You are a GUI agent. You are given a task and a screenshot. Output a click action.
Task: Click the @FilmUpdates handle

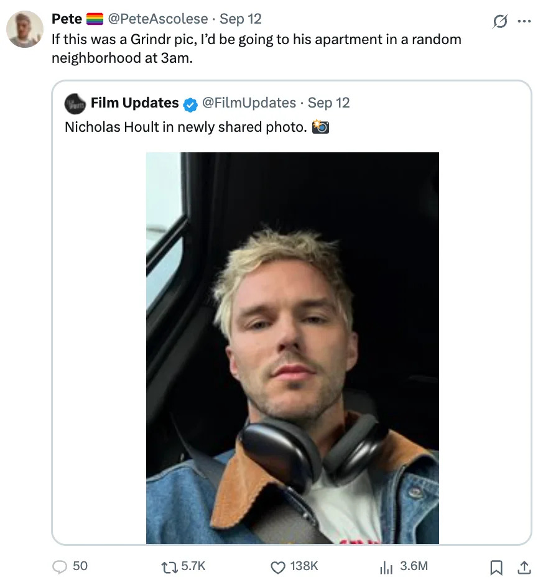pyautogui.click(x=249, y=103)
